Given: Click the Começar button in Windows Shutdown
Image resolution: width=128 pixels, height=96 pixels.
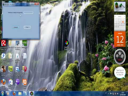Looking at the screenshot, I should (x=16, y=27).
